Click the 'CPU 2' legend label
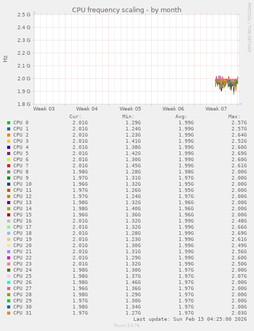 (x=21, y=135)
